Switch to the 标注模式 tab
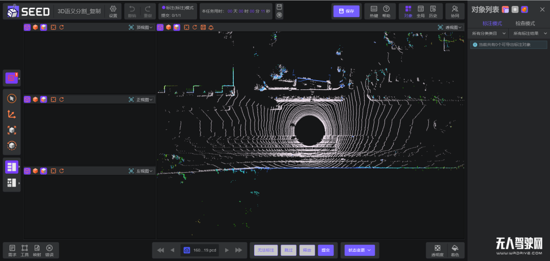 click(492, 23)
